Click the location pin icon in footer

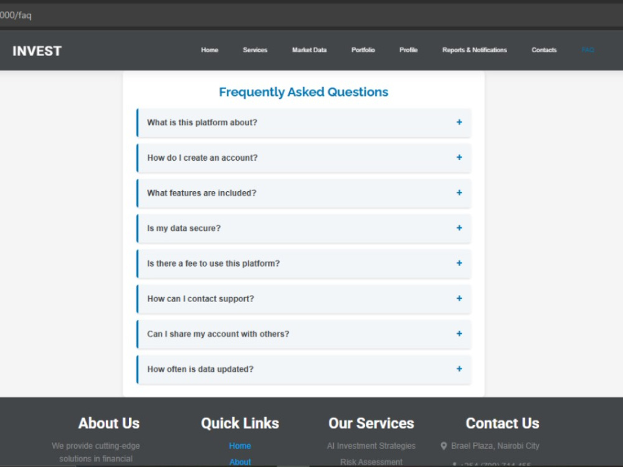(x=444, y=446)
